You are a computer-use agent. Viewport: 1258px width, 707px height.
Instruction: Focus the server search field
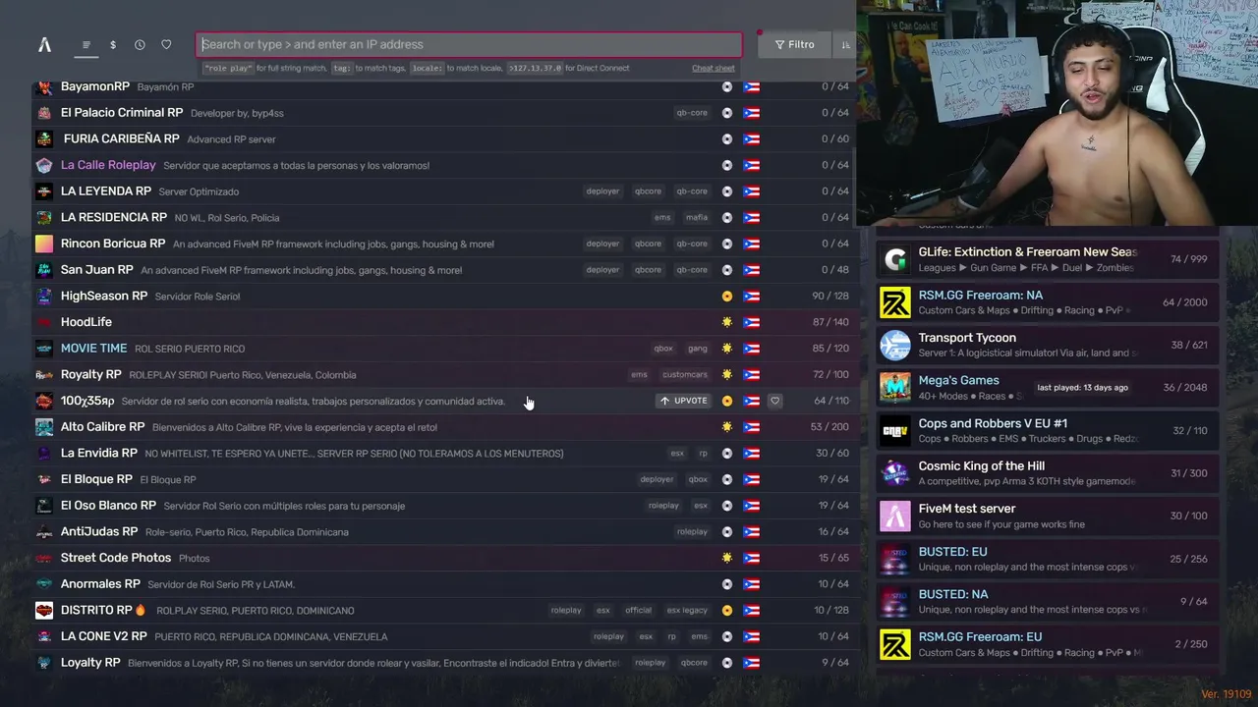click(x=470, y=44)
